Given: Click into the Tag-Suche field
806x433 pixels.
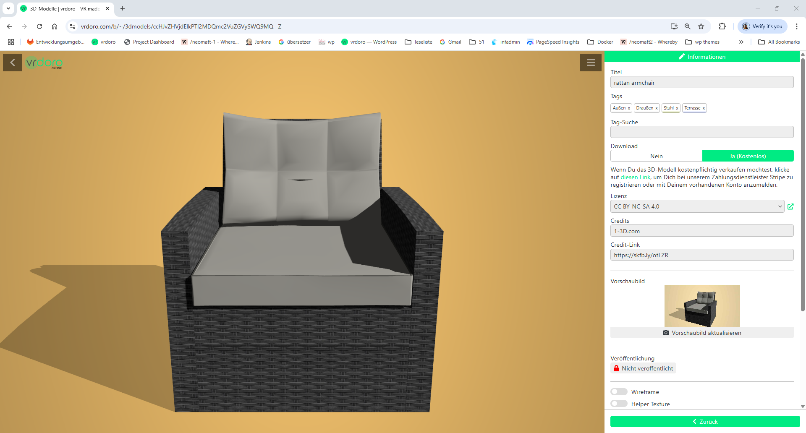Looking at the screenshot, I should (702, 132).
